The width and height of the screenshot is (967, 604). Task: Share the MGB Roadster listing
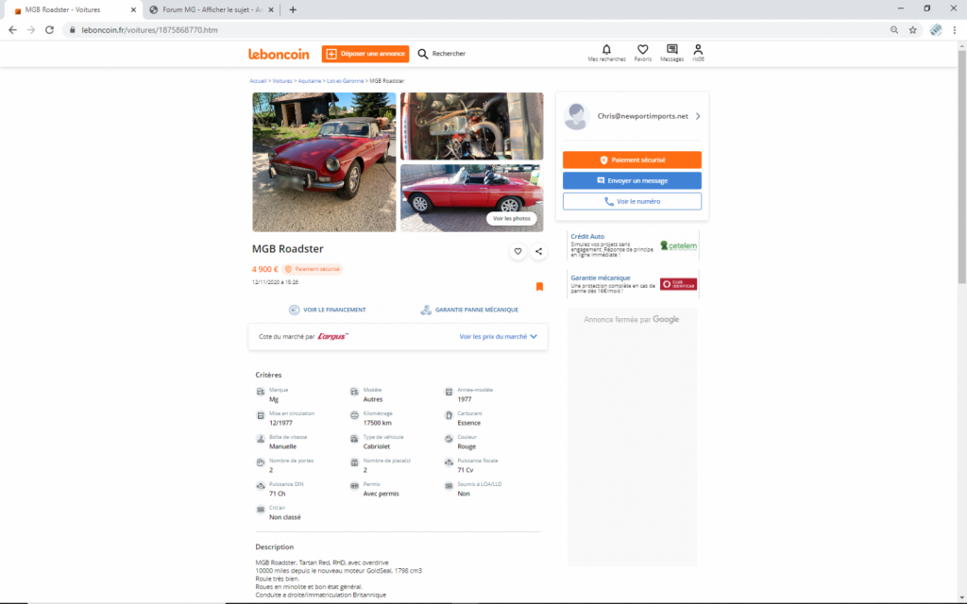539,251
